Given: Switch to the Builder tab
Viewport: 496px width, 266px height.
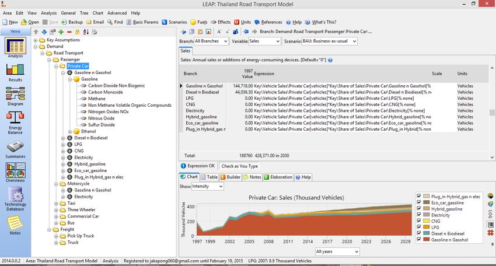Looking at the screenshot, I should (x=230, y=177).
